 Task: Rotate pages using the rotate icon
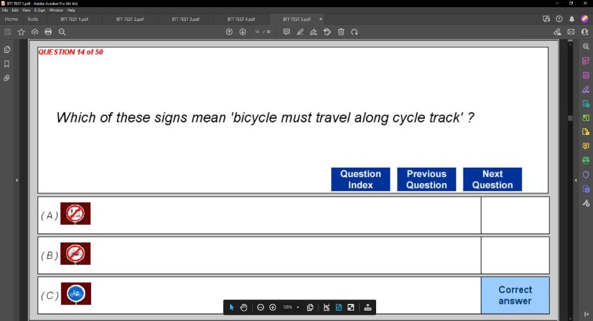coord(354,32)
